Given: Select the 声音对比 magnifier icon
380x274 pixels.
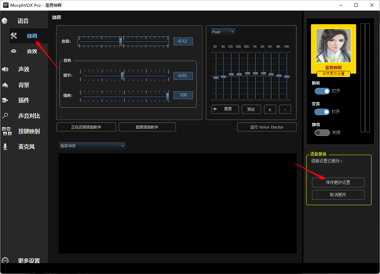Looking at the screenshot, I should click(x=5, y=116).
